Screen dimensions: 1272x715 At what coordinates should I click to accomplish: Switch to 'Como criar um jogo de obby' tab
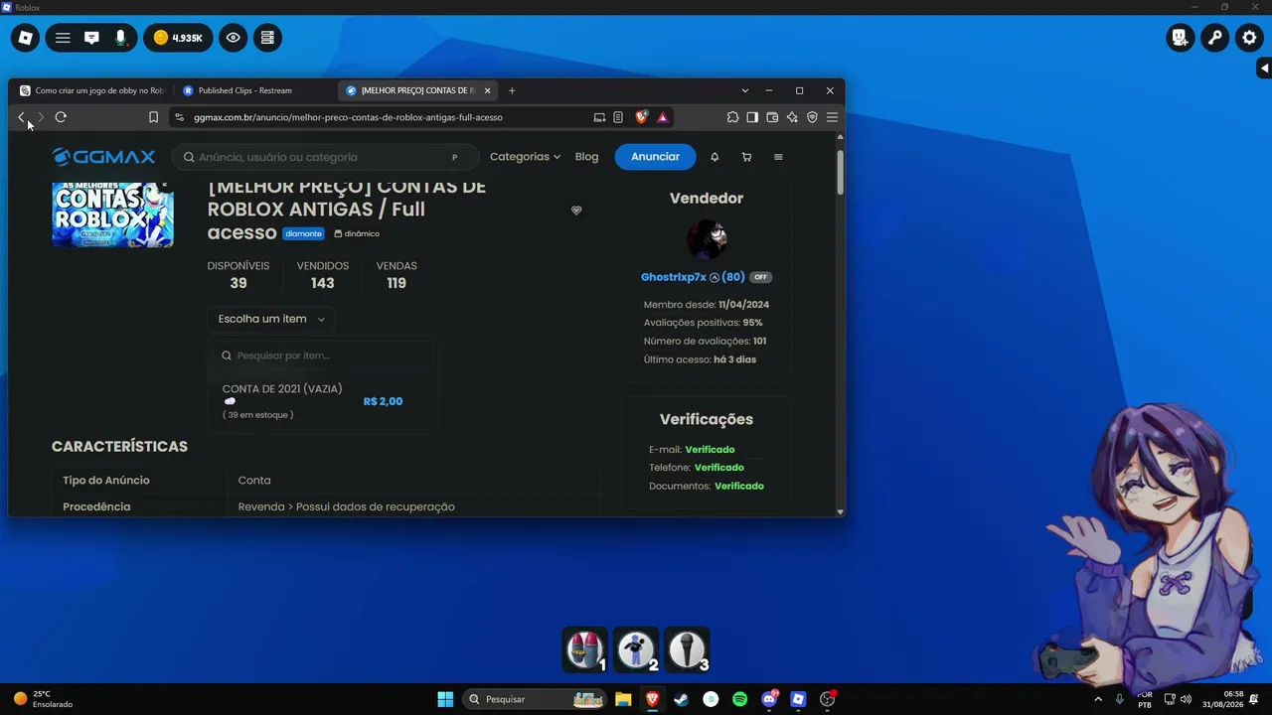(x=91, y=90)
